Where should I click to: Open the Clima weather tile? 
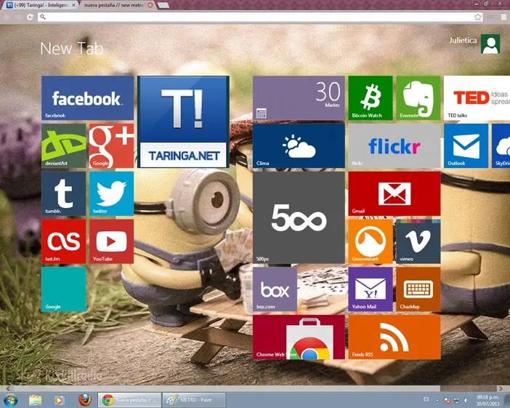coord(299,145)
